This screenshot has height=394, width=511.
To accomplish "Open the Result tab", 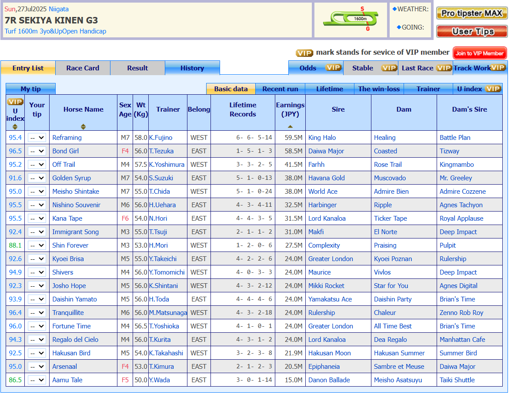I will pyautogui.click(x=137, y=68).
